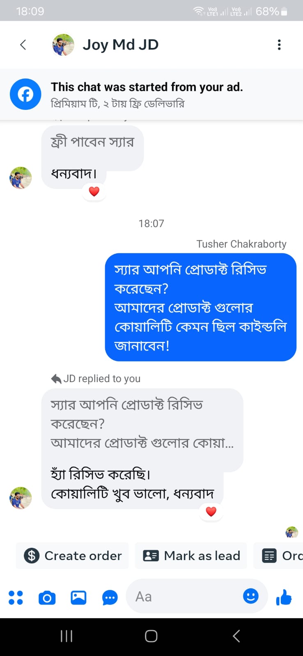This screenshot has height=656, width=303.
Task: Tap the heart reaction under ধন্যবাদ message
Action: point(94,191)
